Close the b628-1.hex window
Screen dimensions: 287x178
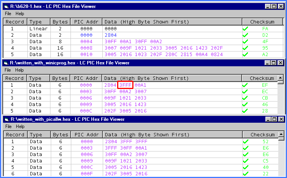pos(281,6)
